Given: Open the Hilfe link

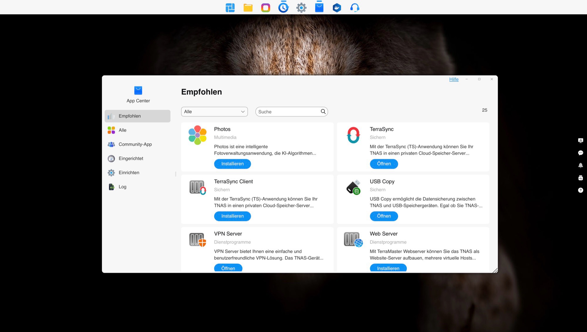Looking at the screenshot, I should point(454,79).
